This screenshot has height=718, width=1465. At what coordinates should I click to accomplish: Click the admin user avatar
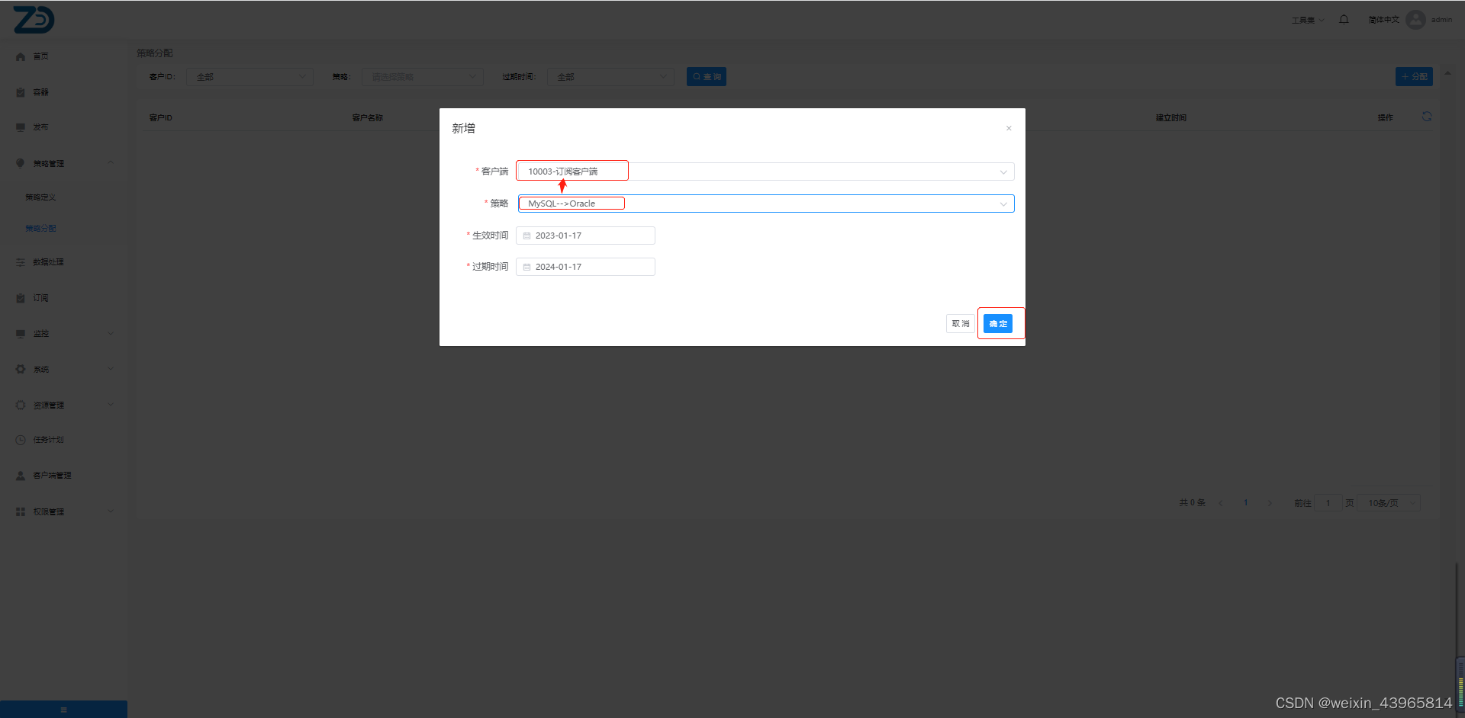pyautogui.click(x=1415, y=19)
